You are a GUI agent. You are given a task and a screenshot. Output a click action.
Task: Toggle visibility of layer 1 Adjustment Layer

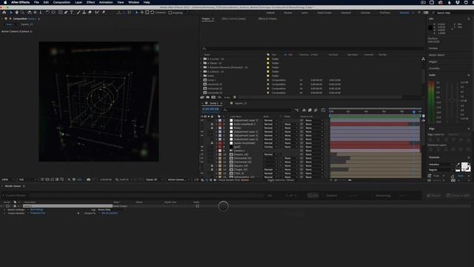202,120
